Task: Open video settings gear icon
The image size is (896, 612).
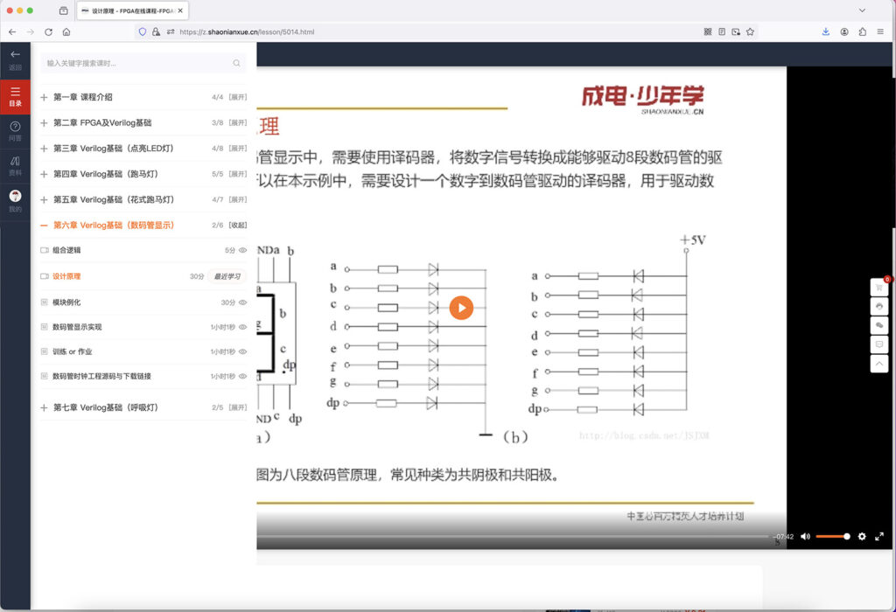Action: coord(862,537)
